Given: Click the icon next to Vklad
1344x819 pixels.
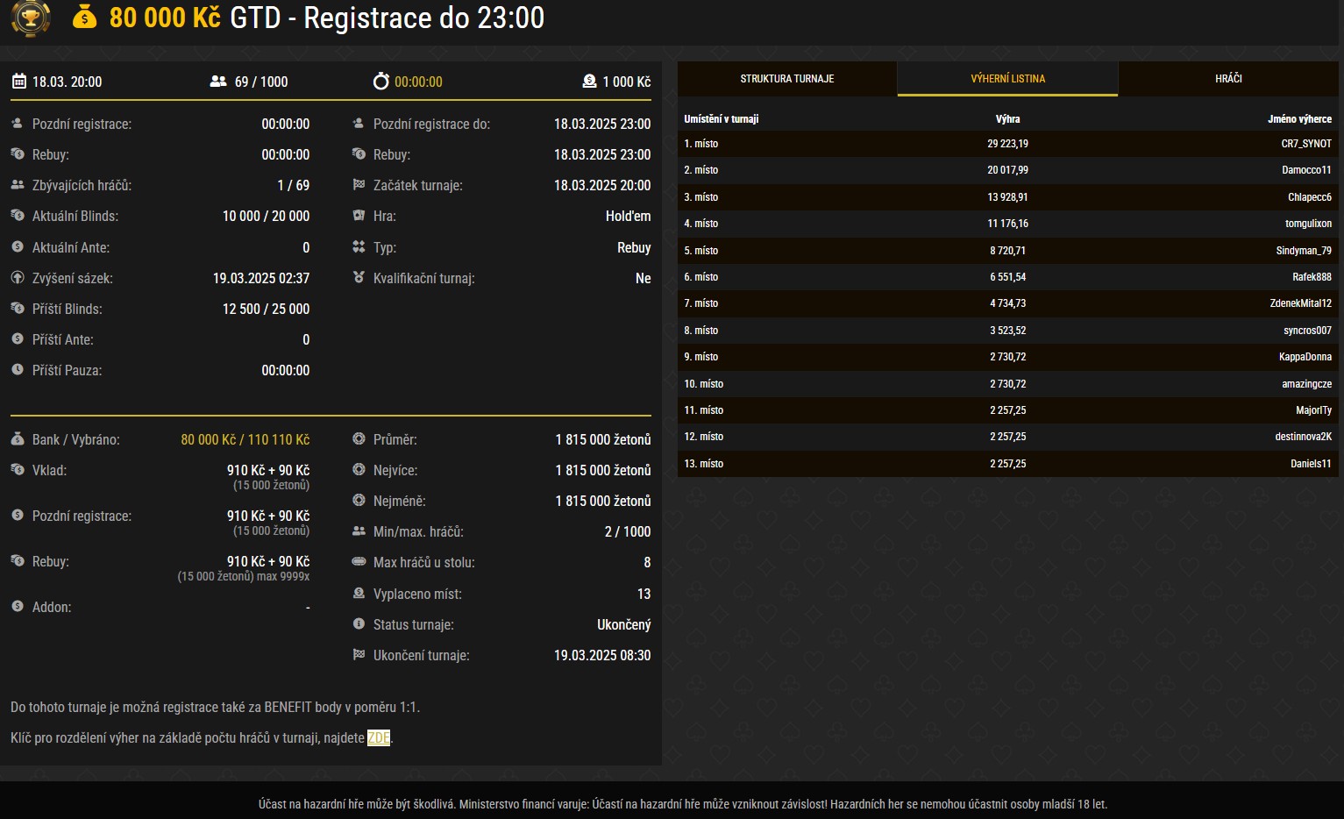Looking at the screenshot, I should 18,470.
